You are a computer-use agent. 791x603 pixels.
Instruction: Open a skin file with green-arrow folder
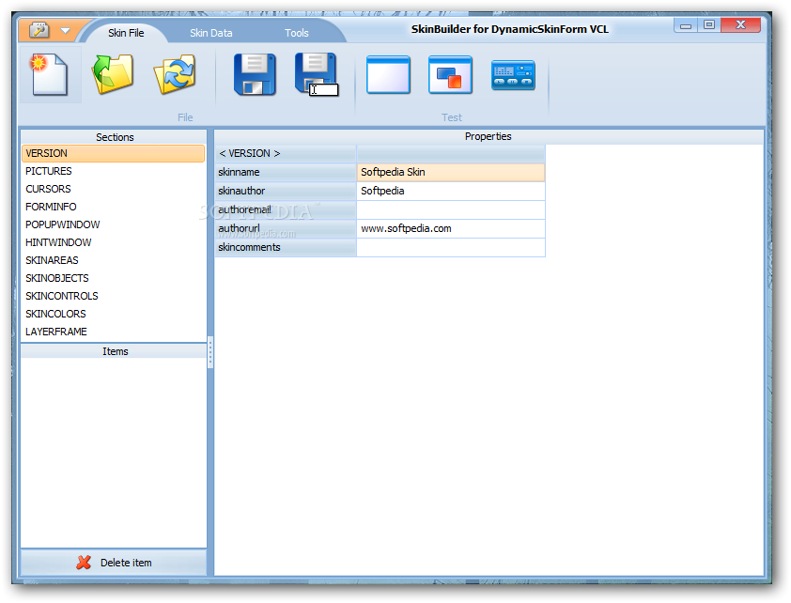(113, 74)
